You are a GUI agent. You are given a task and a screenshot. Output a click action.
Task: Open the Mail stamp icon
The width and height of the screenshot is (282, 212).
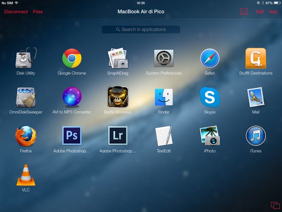[x=256, y=97]
